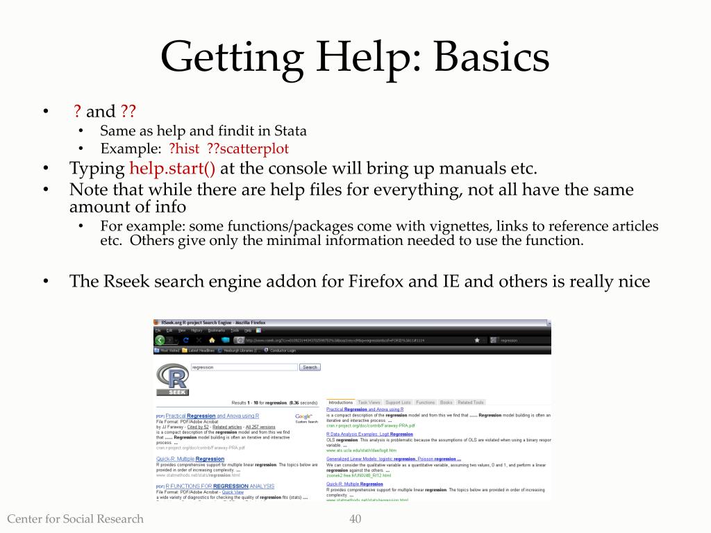Open the File menu in Firefox
Screen dimensions: 711x533
[x=158, y=331]
